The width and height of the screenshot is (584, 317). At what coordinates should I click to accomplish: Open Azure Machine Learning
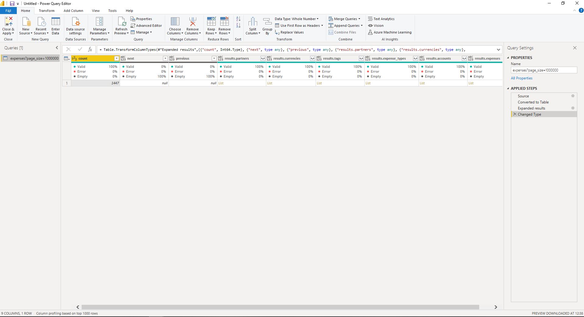(390, 32)
